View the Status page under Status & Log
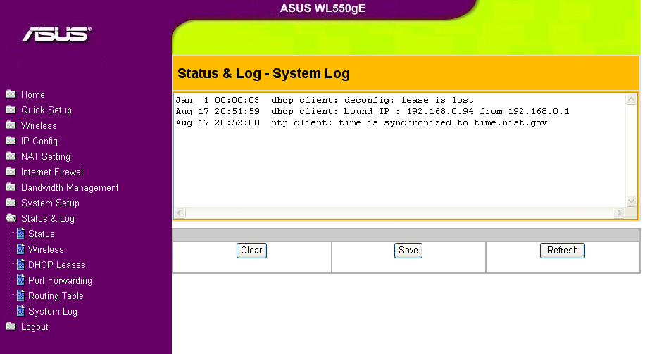Screen dimensions: 645x354 point(42,234)
